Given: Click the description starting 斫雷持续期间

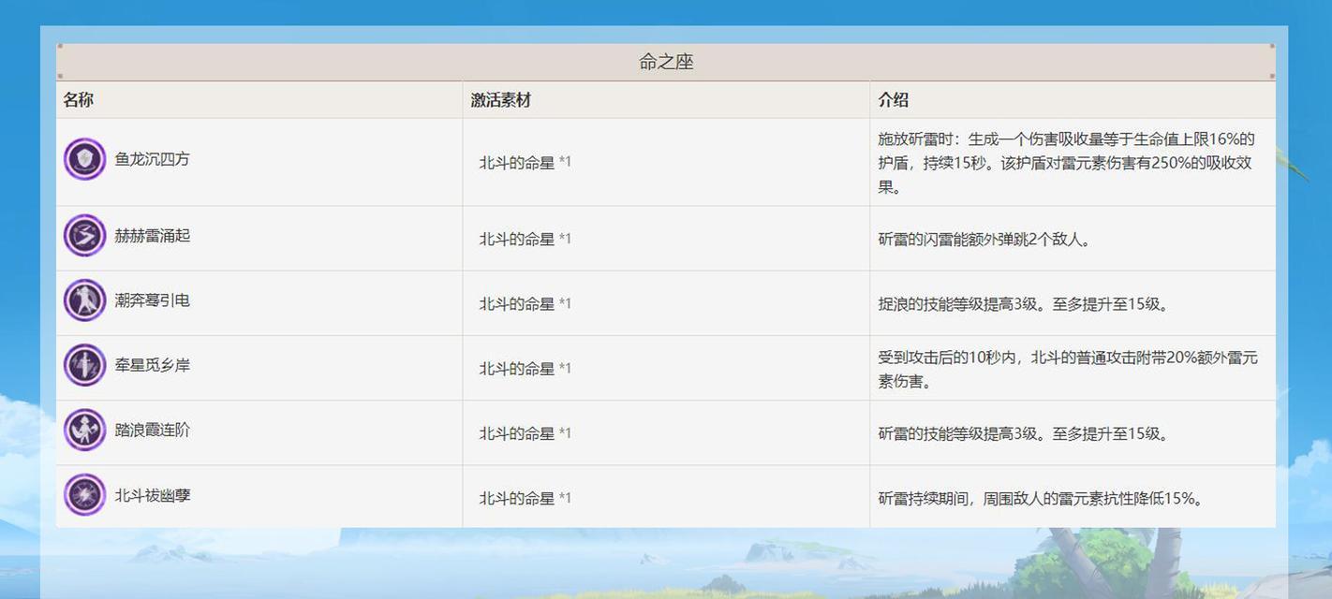Looking at the screenshot, I should 1041,499.
